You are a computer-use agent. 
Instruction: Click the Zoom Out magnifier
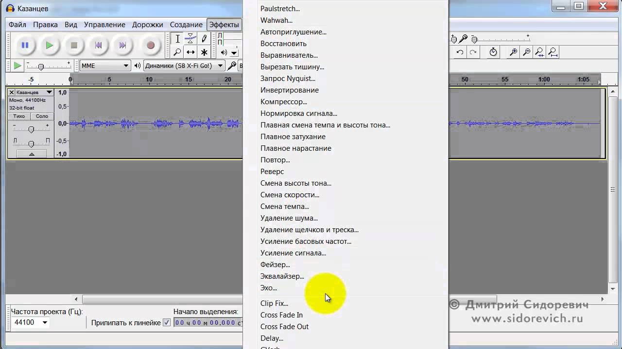click(526, 52)
